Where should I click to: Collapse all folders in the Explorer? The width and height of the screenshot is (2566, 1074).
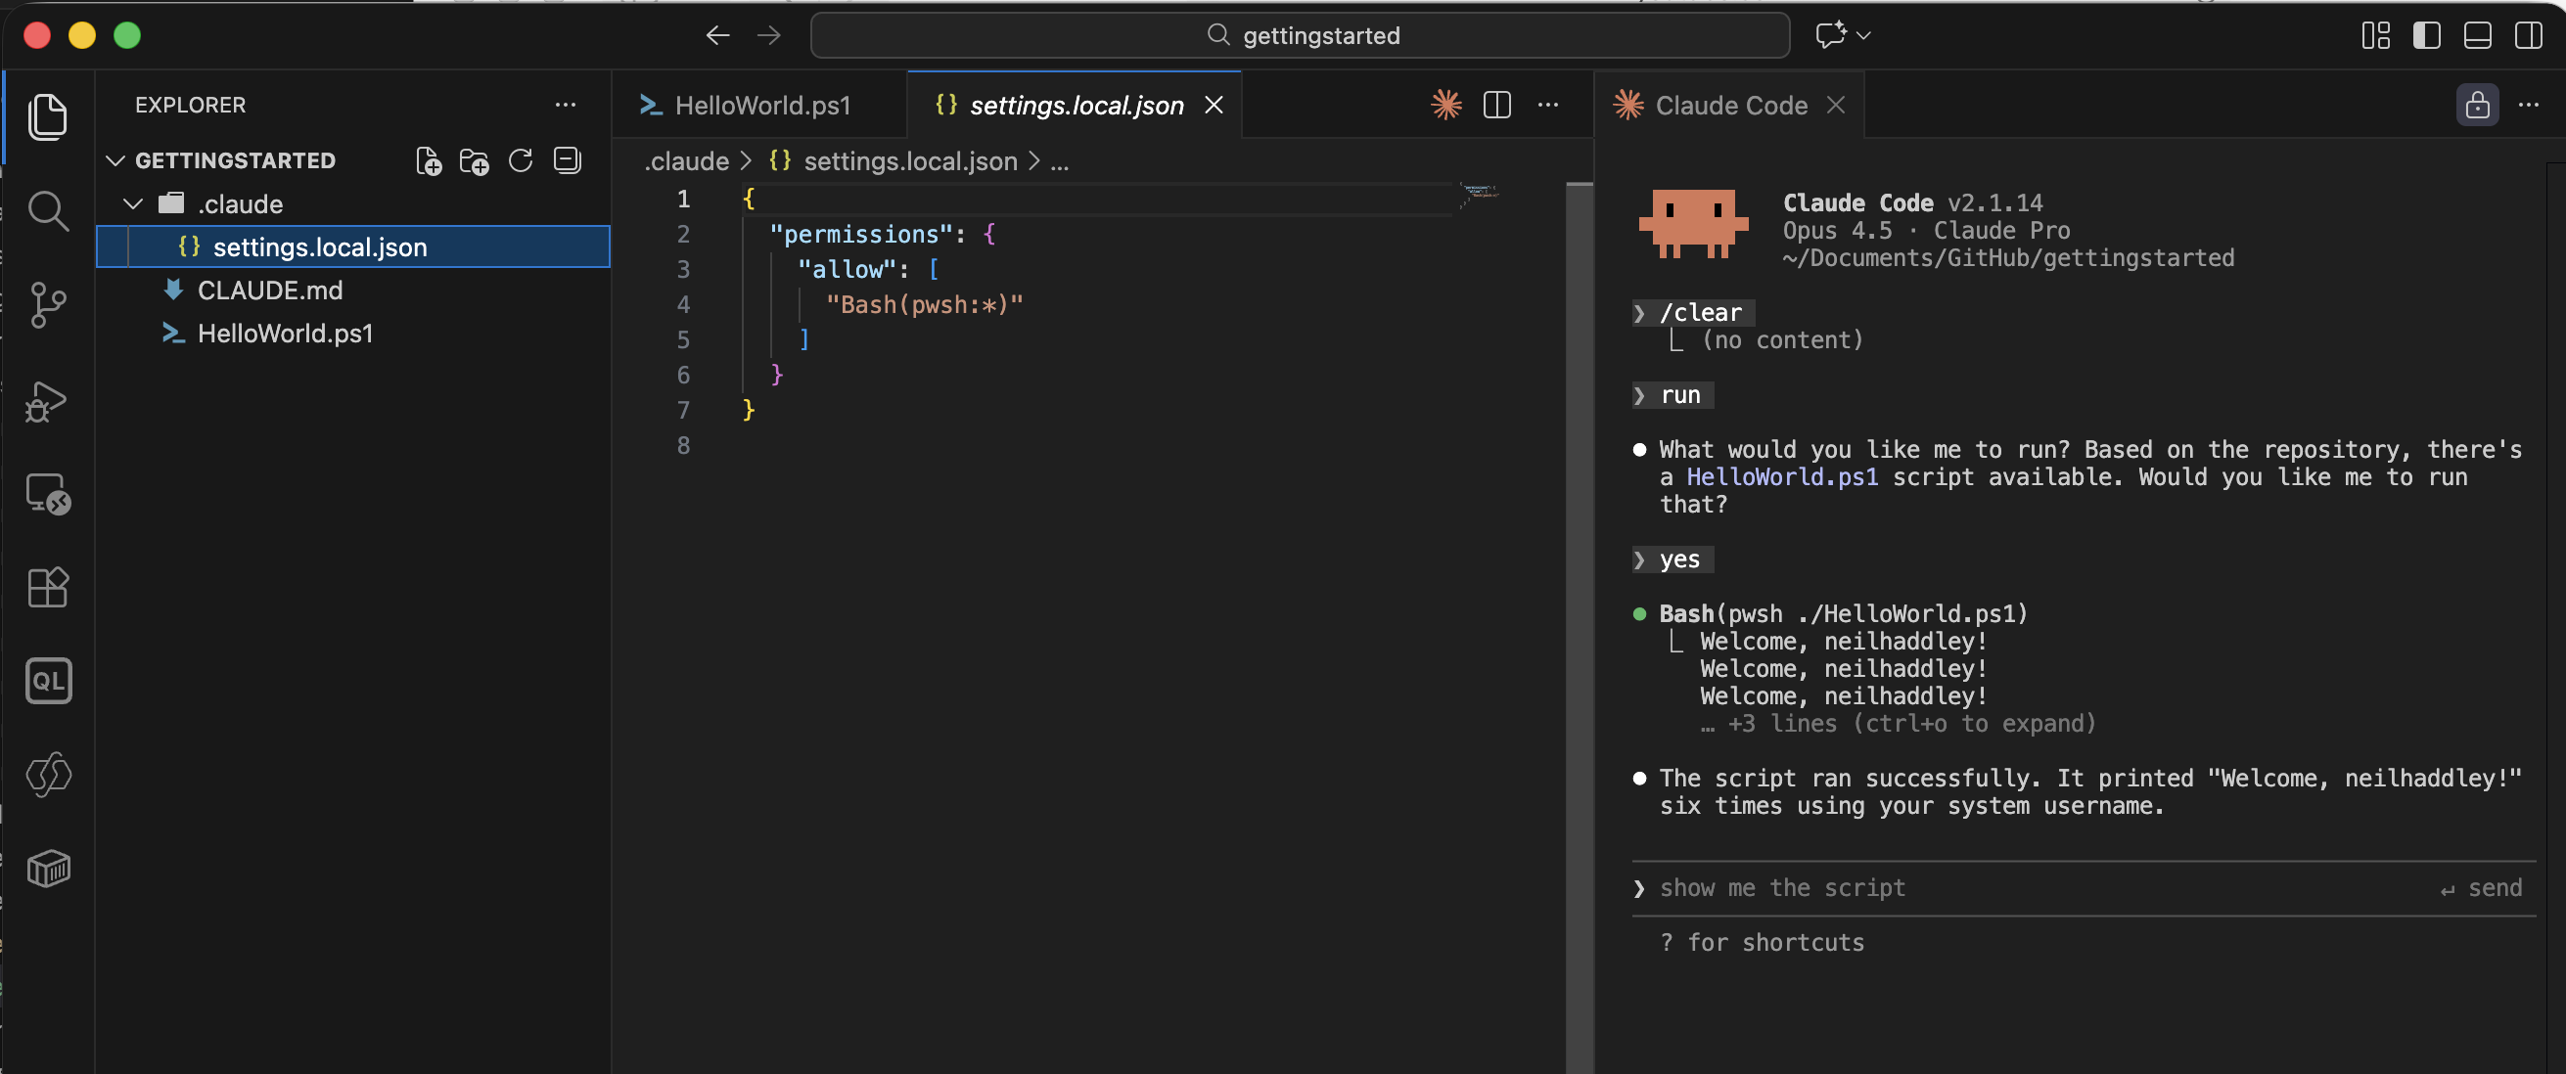pyautogui.click(x=567, y=160)
